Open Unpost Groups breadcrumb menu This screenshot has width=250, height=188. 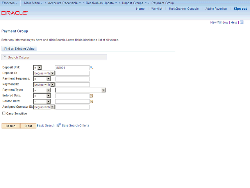pos(134,3)
